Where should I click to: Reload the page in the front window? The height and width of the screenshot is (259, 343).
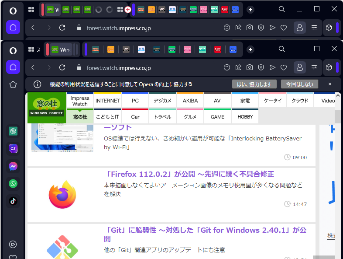click(62, 67)
